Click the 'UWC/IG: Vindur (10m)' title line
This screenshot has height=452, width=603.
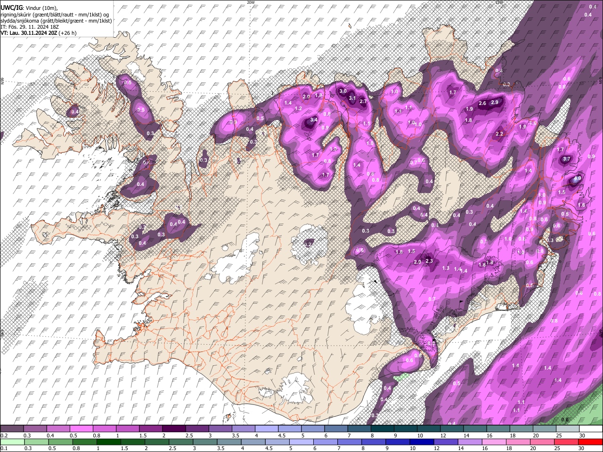tap(29, 8)
